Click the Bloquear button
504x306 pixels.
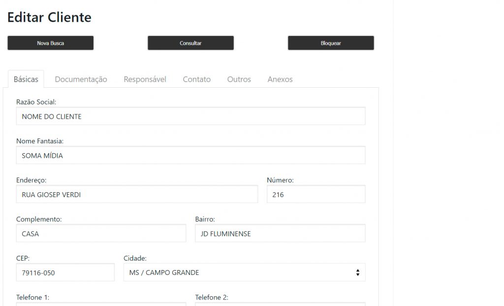[x=331, y=43]
